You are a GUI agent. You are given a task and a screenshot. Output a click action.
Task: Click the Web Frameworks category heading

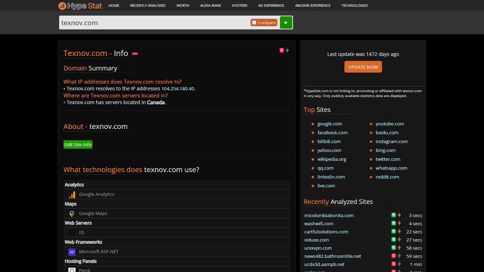coord(83,242)
